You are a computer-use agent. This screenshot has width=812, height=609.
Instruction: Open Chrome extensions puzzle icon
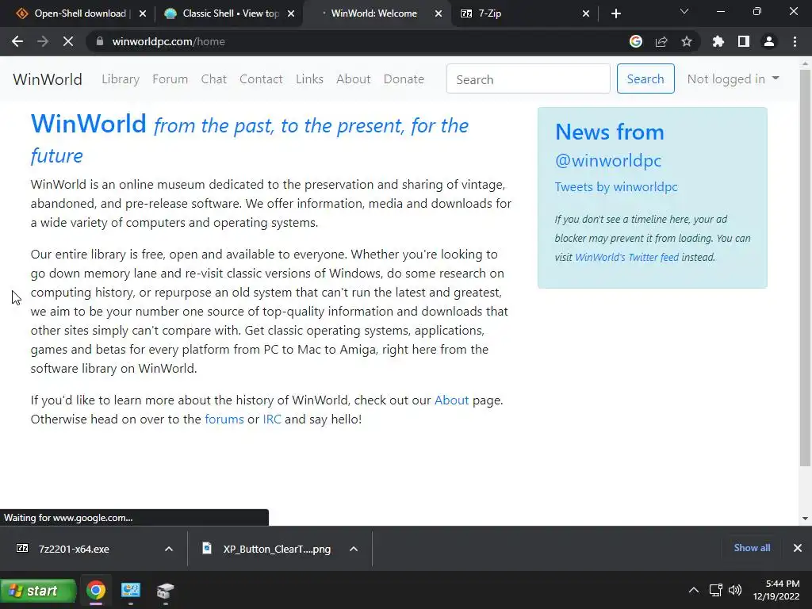(718, 41)
